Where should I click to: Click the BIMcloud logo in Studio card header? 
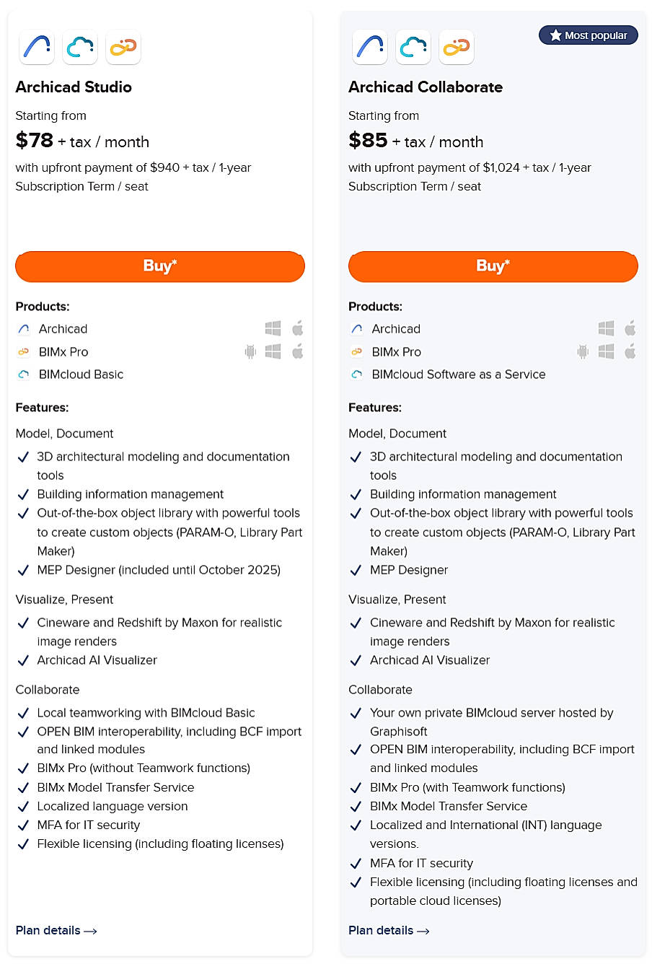[80, 48]
